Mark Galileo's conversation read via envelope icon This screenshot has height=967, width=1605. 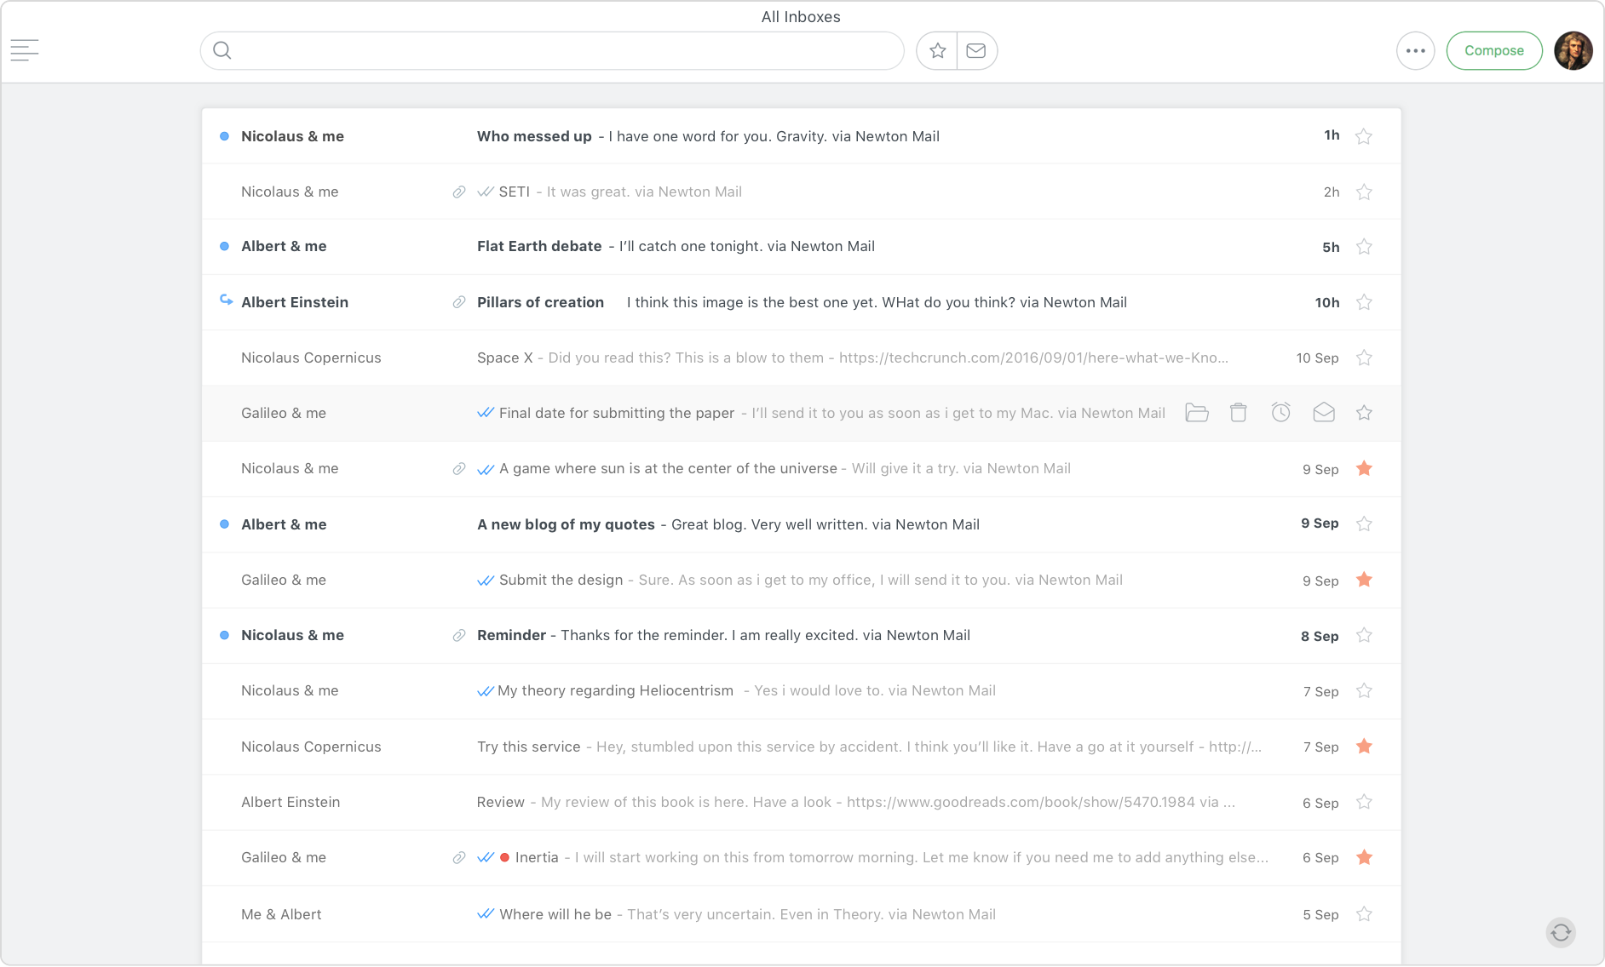coord(1324,412)
